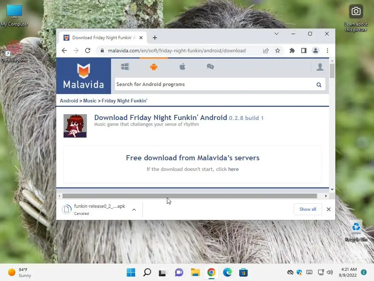Open the tab search chevron

[x=276, y=34]
